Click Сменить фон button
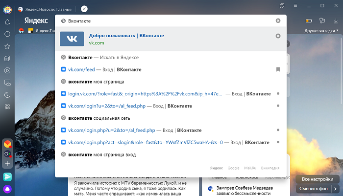343x196 pixels. pos(314,189)
